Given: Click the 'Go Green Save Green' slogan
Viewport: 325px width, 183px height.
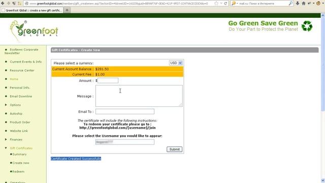Looking at the screenshot, I should point(263,23).
